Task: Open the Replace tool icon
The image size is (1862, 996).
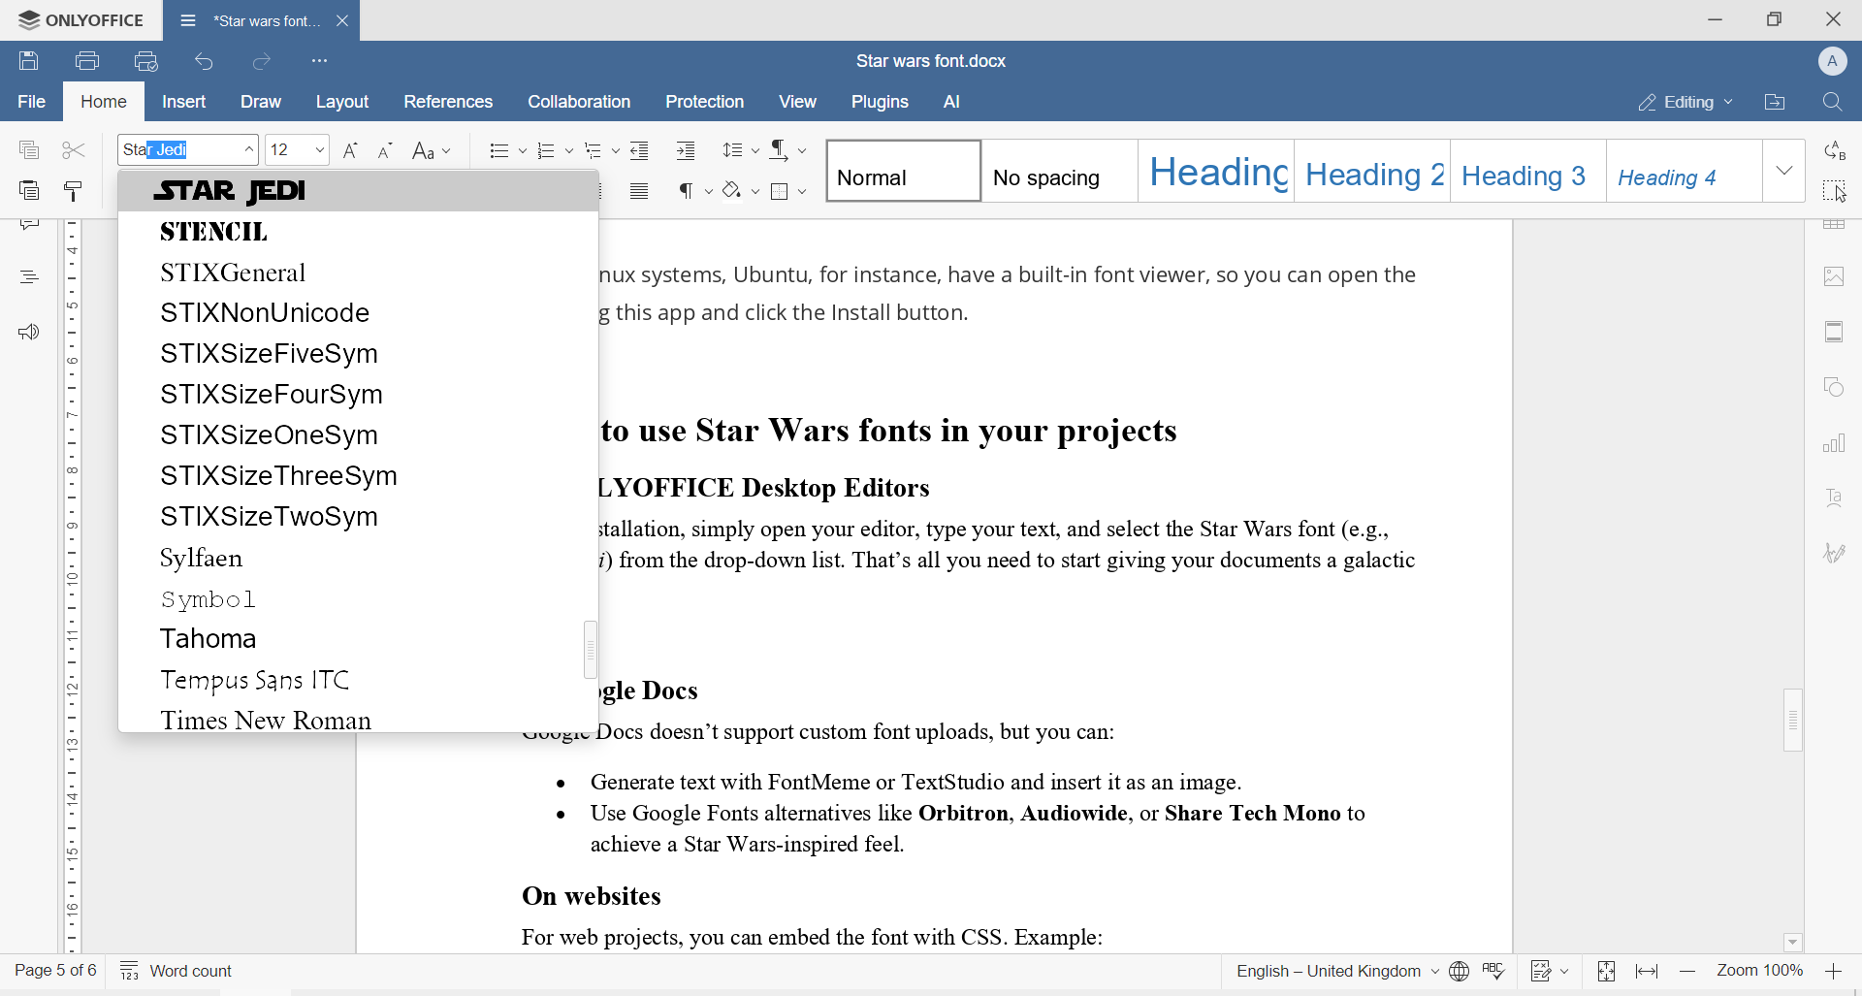Action: click(x=1835, y=150)
